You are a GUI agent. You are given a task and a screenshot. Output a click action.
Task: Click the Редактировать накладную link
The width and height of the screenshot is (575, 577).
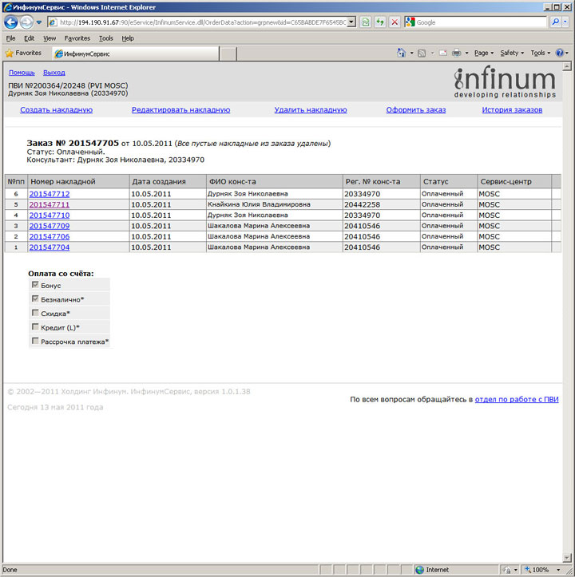(x=180, y=109)
